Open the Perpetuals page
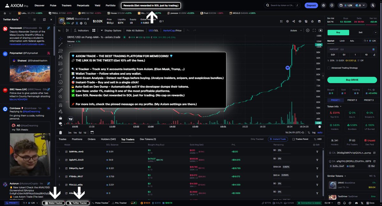 83,5
